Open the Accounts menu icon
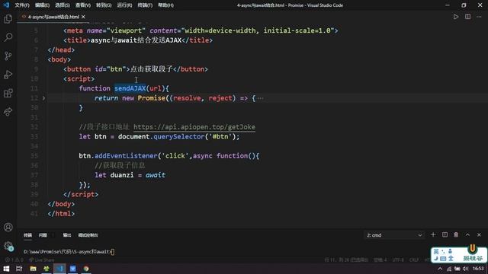 tap(8, 227)
